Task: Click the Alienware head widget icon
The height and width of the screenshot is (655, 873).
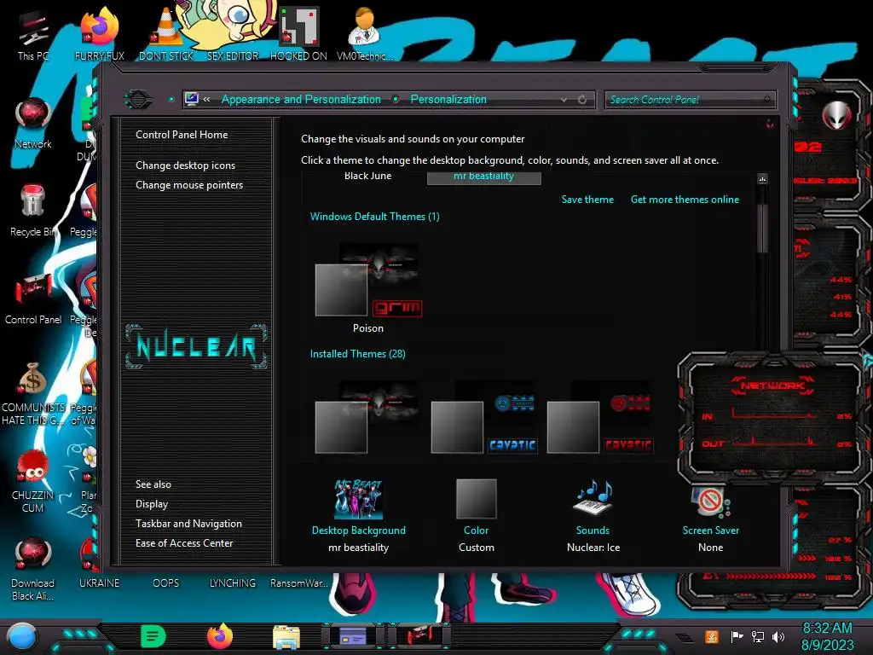Action: (836, 115)
